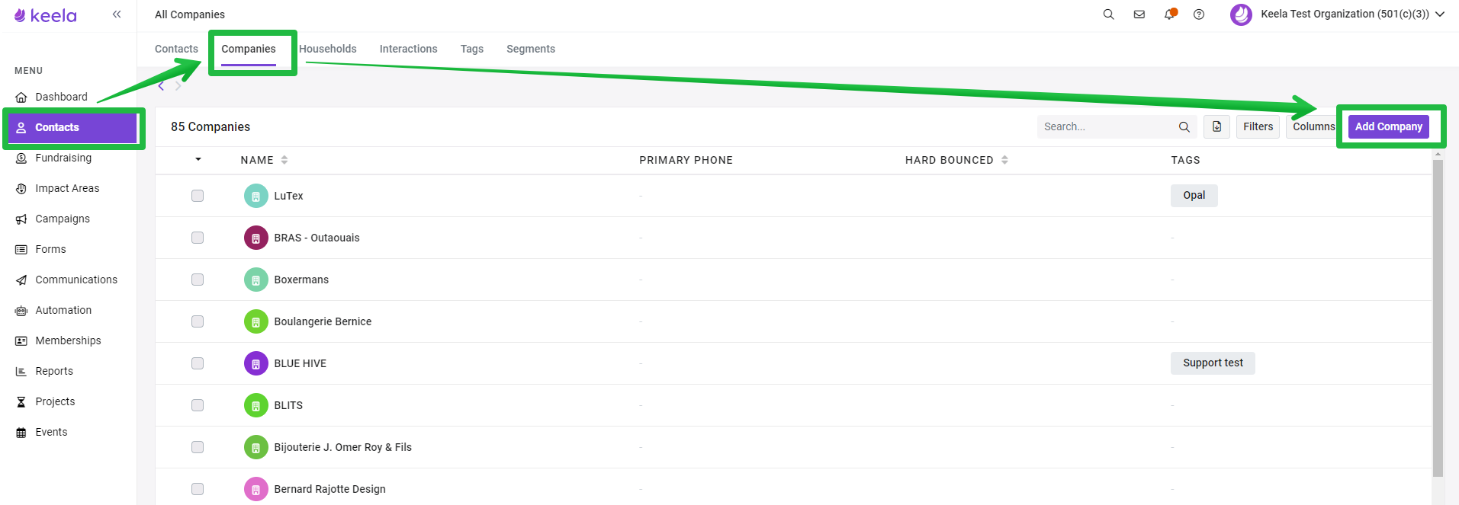Open the help question mark icon
The width and height of the screenshot is (1459, 505).
coord(1199,14)
